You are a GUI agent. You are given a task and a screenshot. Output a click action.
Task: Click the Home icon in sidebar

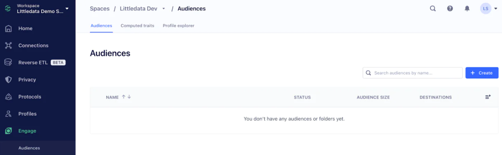[x=8, y=29]
